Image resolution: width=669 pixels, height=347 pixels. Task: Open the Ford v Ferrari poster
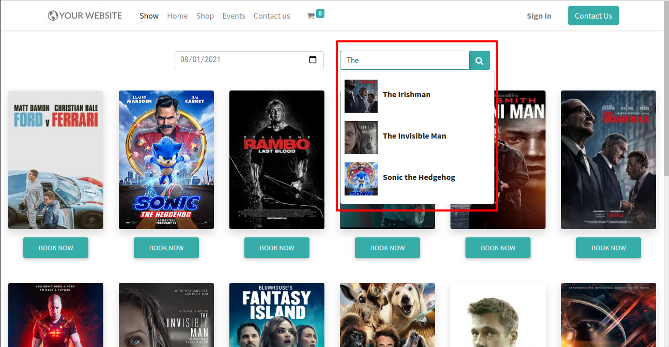tap(56, 160)
